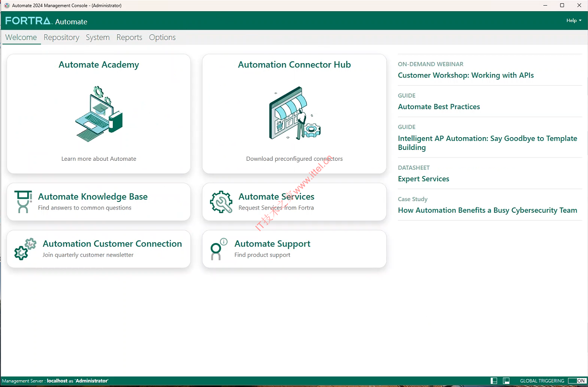This screenshot has width=588, height=387.
Task: Minimize the Management Console window
Action: pyautogui.click(x=545, y=5)
